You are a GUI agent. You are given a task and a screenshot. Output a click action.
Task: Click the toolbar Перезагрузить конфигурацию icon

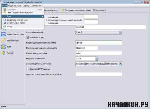63,10
